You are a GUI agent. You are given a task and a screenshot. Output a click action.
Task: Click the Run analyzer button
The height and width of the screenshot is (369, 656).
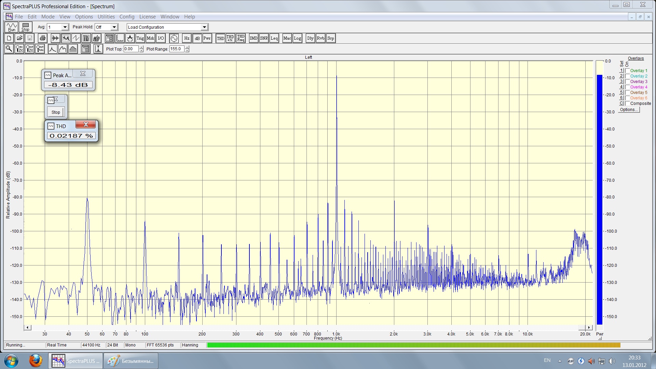pos(11,27)
